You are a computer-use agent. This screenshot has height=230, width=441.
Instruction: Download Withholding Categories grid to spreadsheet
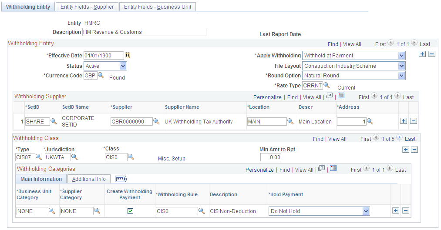[333, 169]
